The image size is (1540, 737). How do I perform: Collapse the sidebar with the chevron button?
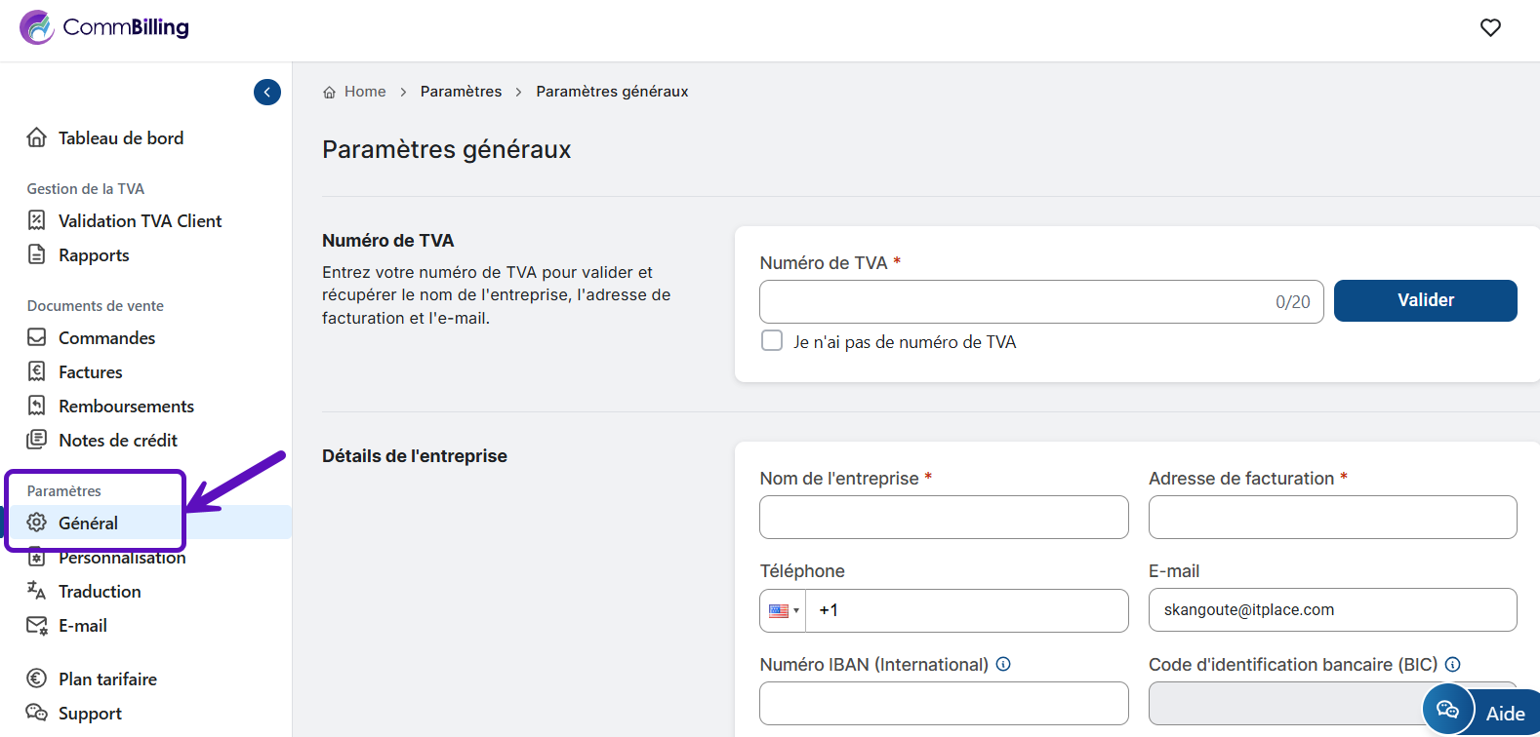coord(267,92)
